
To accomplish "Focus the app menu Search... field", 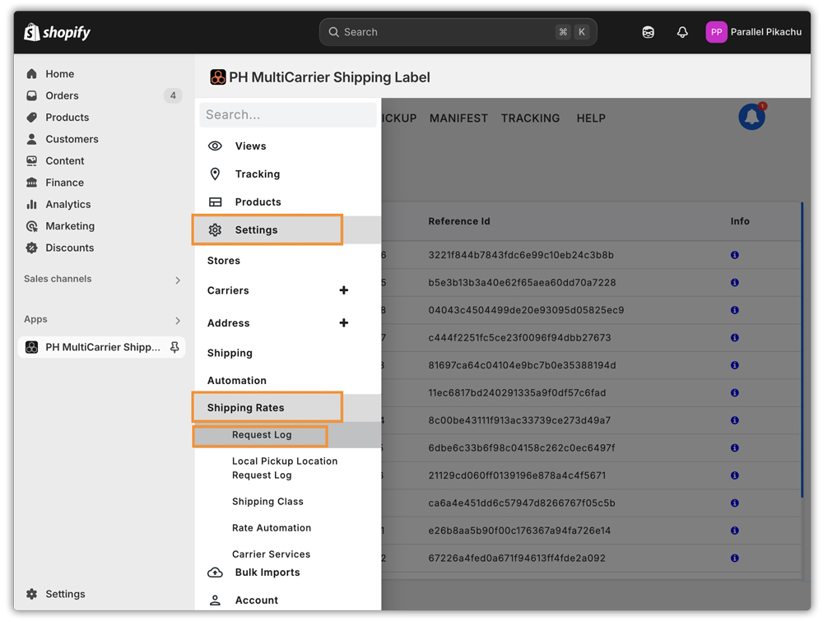I will [x=287, y=115].
